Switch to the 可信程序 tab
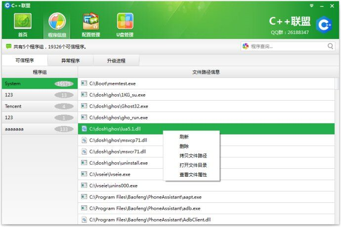Screen dimensions: 341x227 pos(25,60)
